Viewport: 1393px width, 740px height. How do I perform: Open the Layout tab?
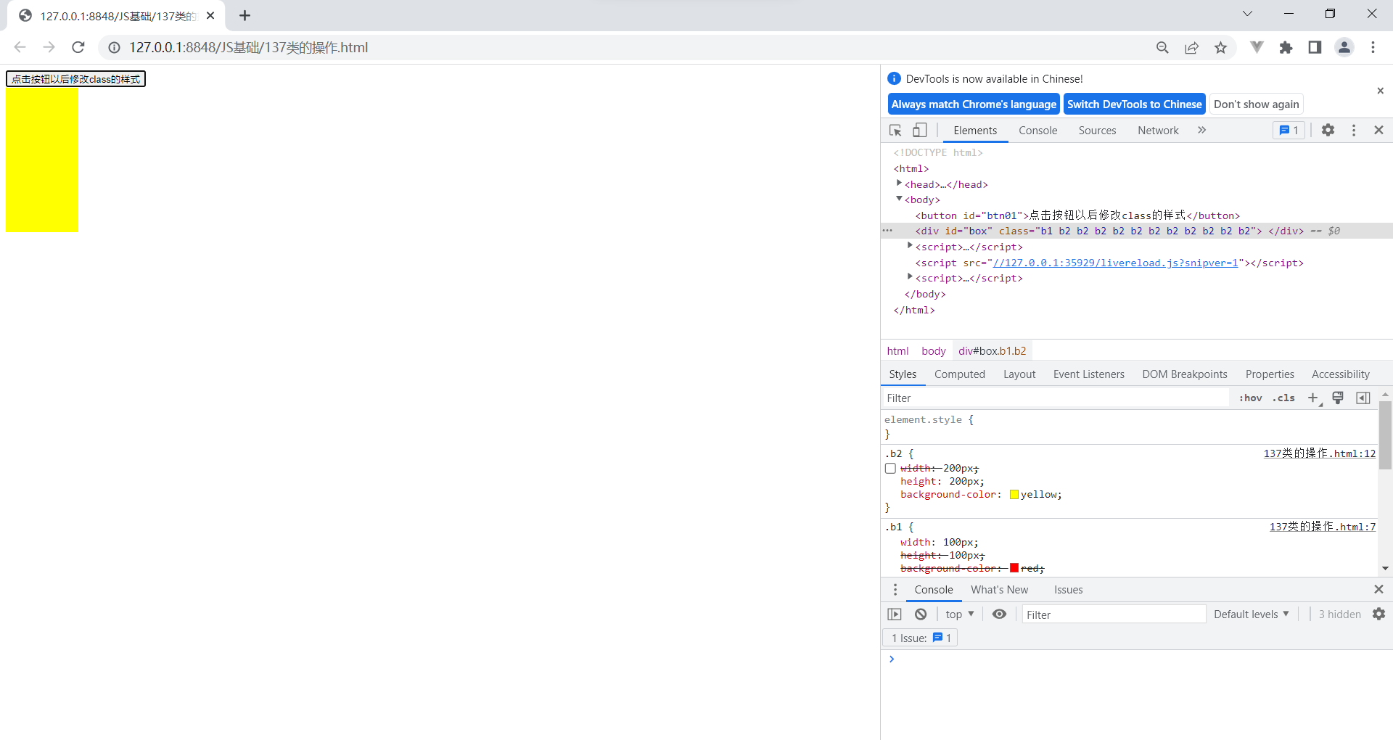tap(1019, 374)
